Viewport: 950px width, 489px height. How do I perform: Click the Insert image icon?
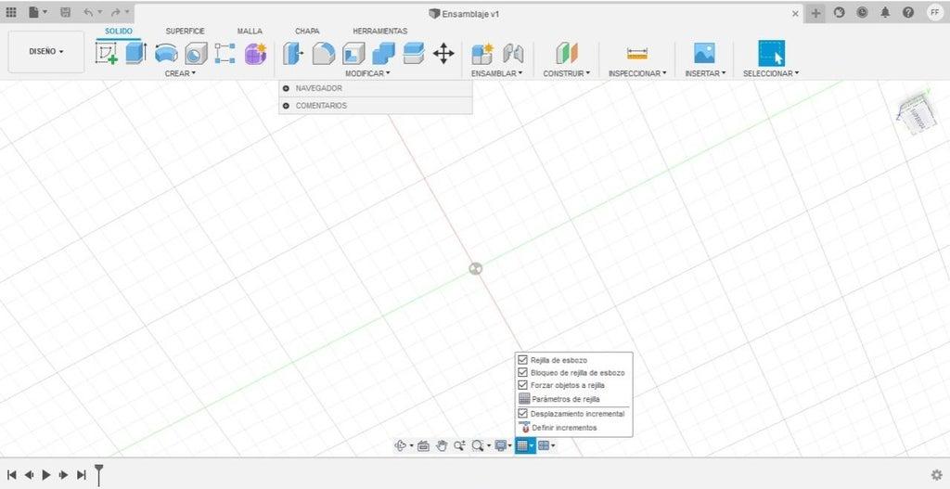[704, 53]
